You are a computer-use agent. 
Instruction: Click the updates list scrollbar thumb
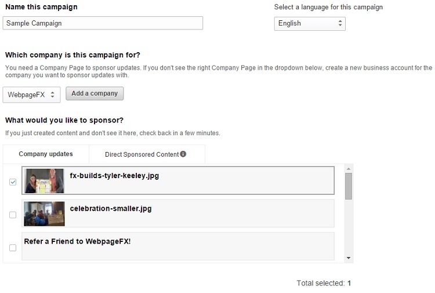[349, 186]
